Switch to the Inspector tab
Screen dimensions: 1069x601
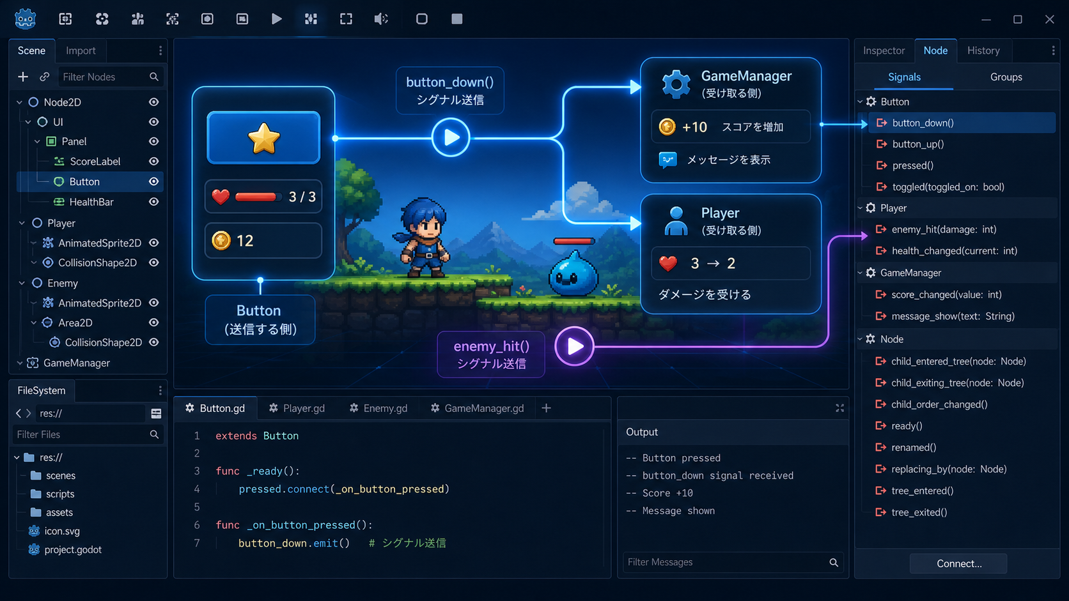pyautogui.click(x=884, y=50)
